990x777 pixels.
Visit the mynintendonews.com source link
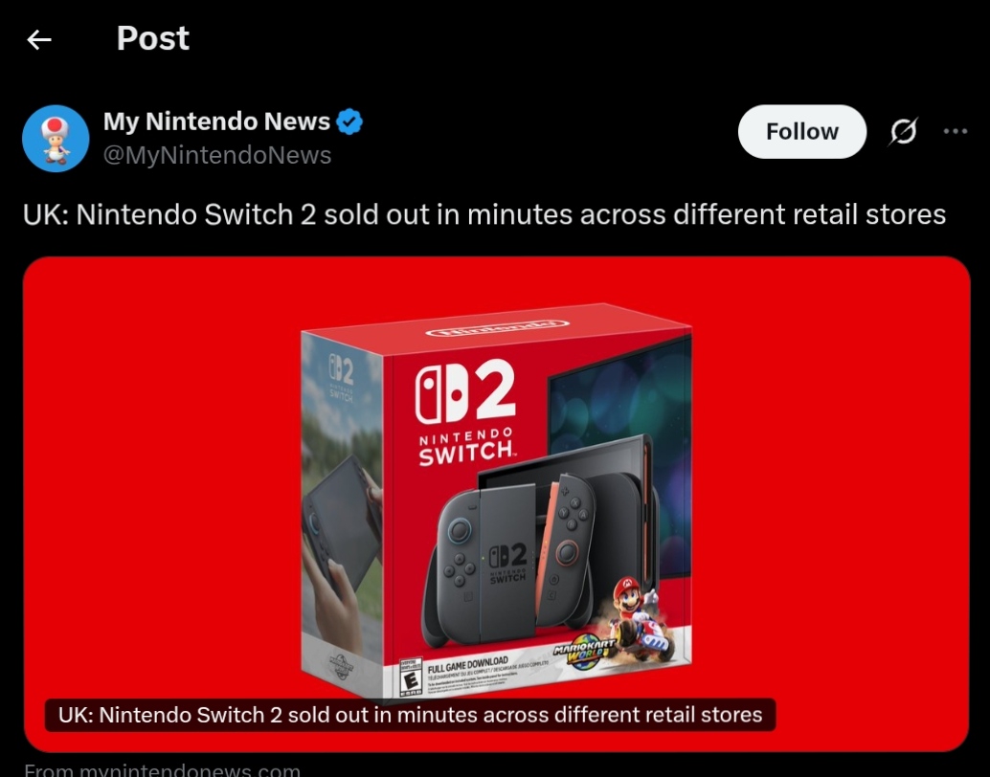(162, 770)
